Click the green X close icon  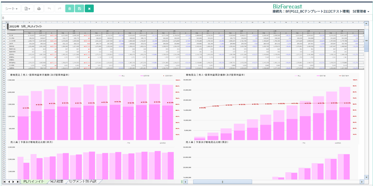pos(89,9)
